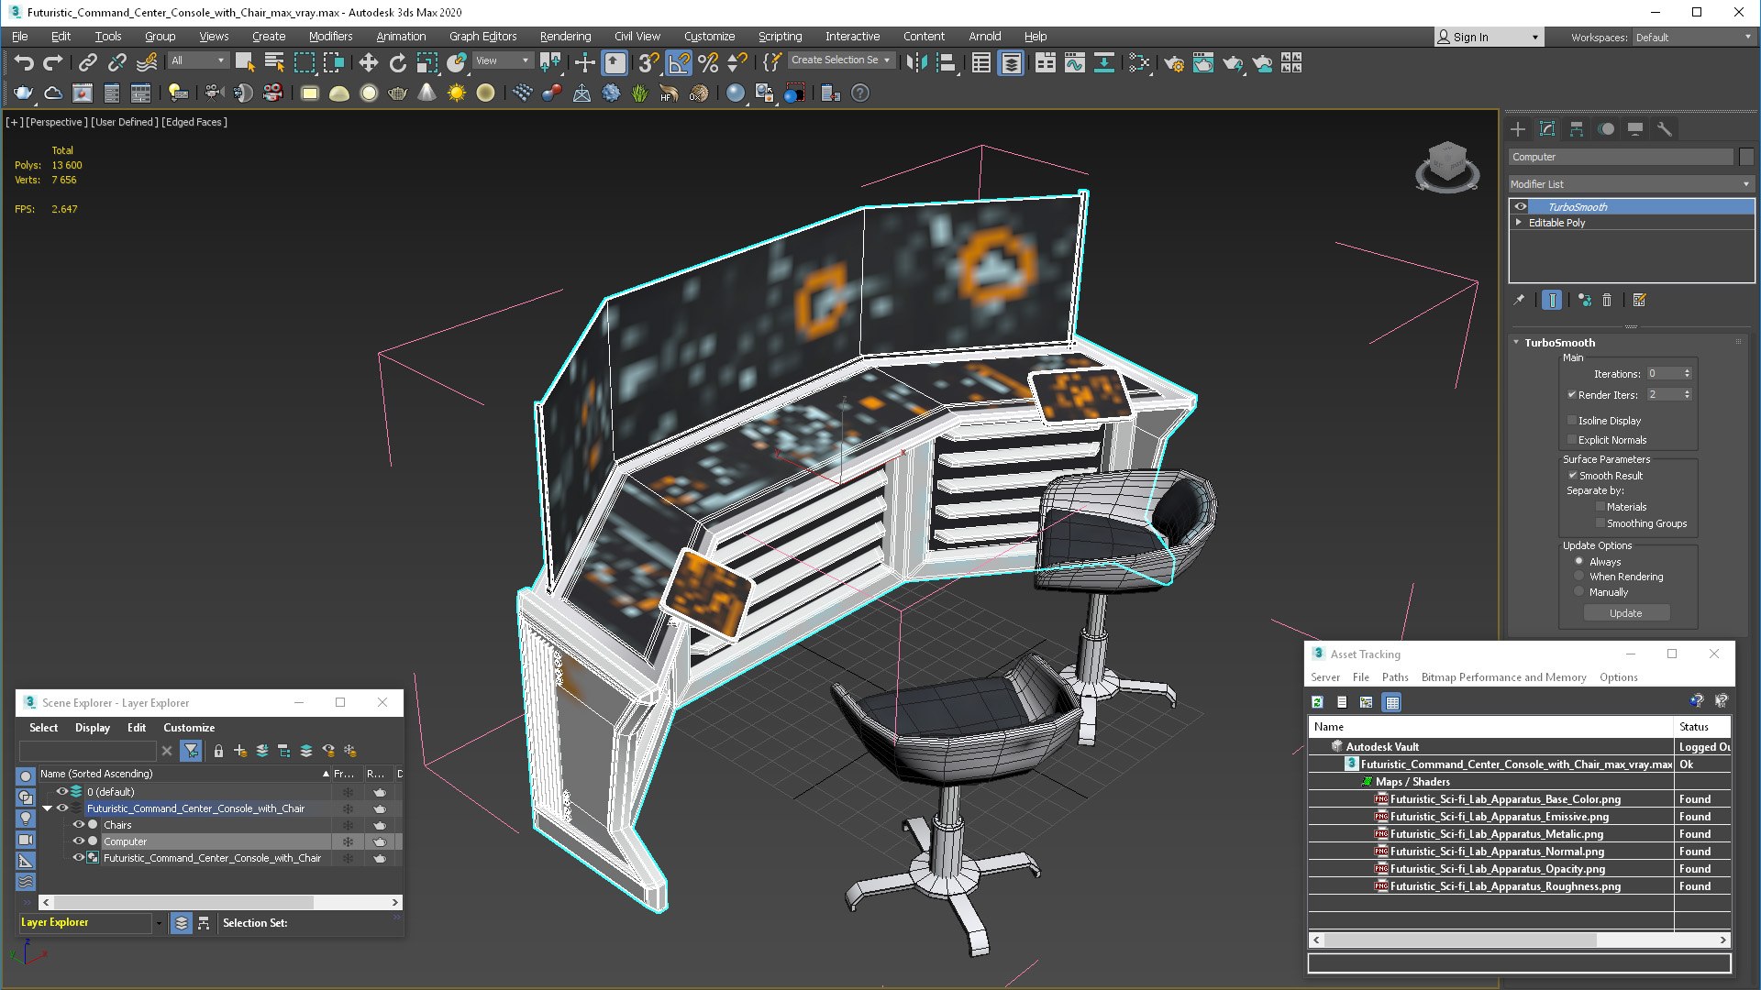Screen dimensions: 1761x990
Task: Collapse the TurboSmooth rollout
Action: tap(1516, 343)
